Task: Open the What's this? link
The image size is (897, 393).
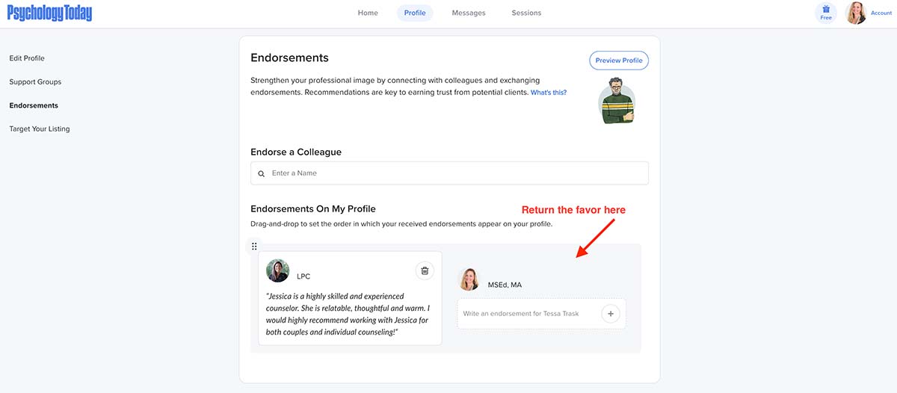Action: [549, 93]
